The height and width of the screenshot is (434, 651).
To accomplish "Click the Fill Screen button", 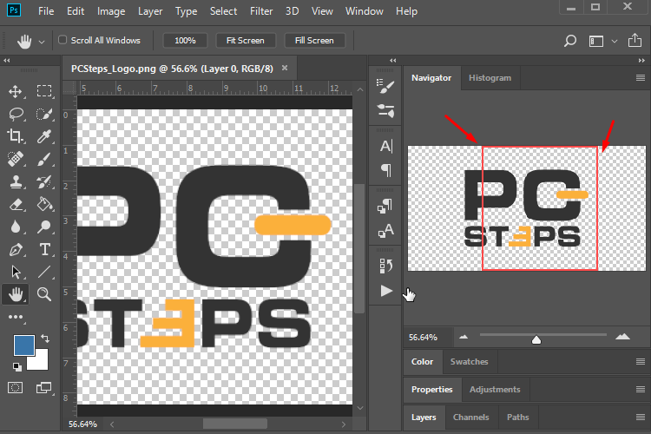I will click(314, 40).
